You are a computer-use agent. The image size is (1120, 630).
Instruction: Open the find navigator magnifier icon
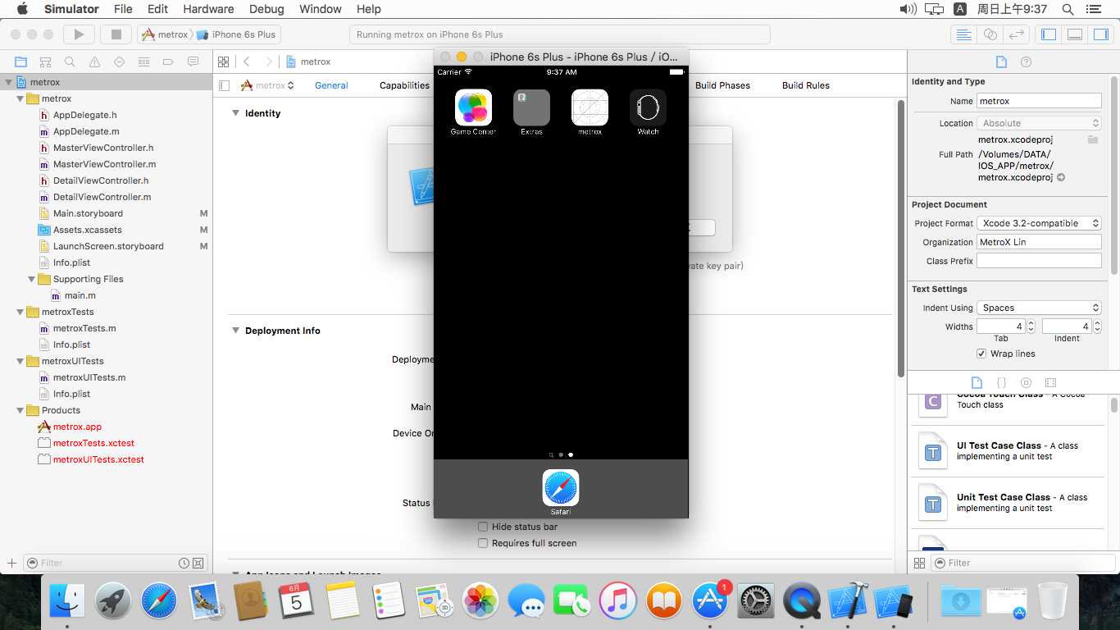pos(70,62)
